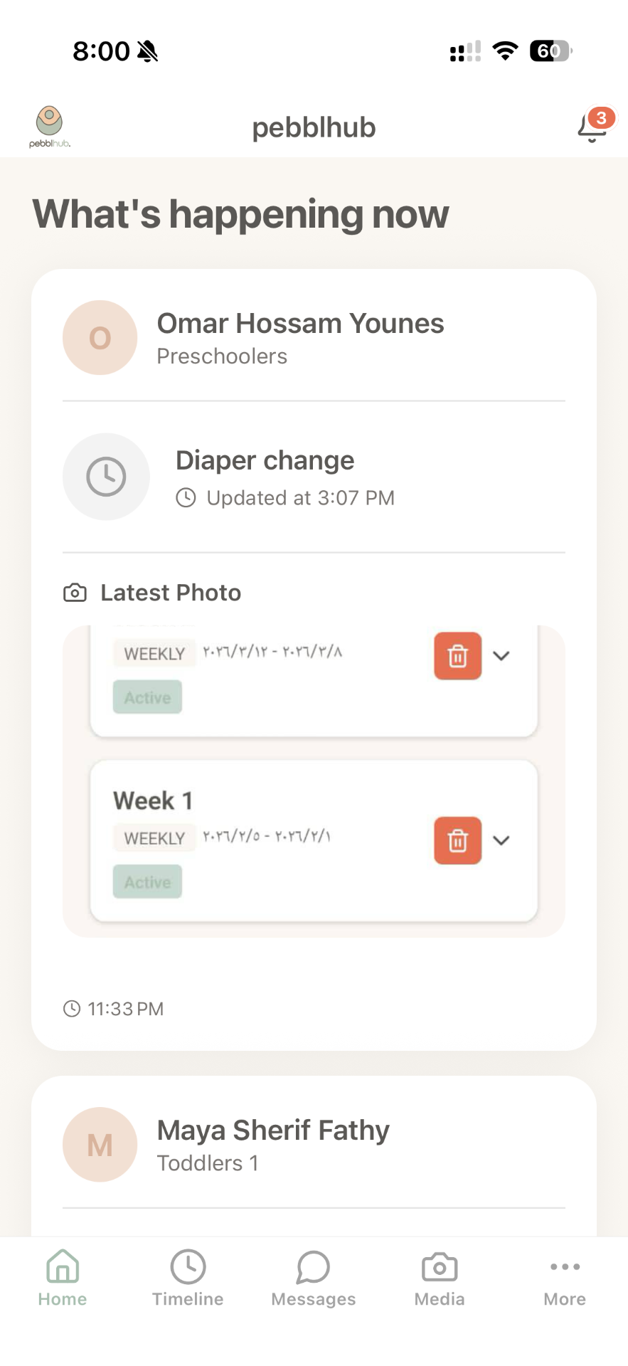
Task: Open the Messages tab
Action: 314,1278
